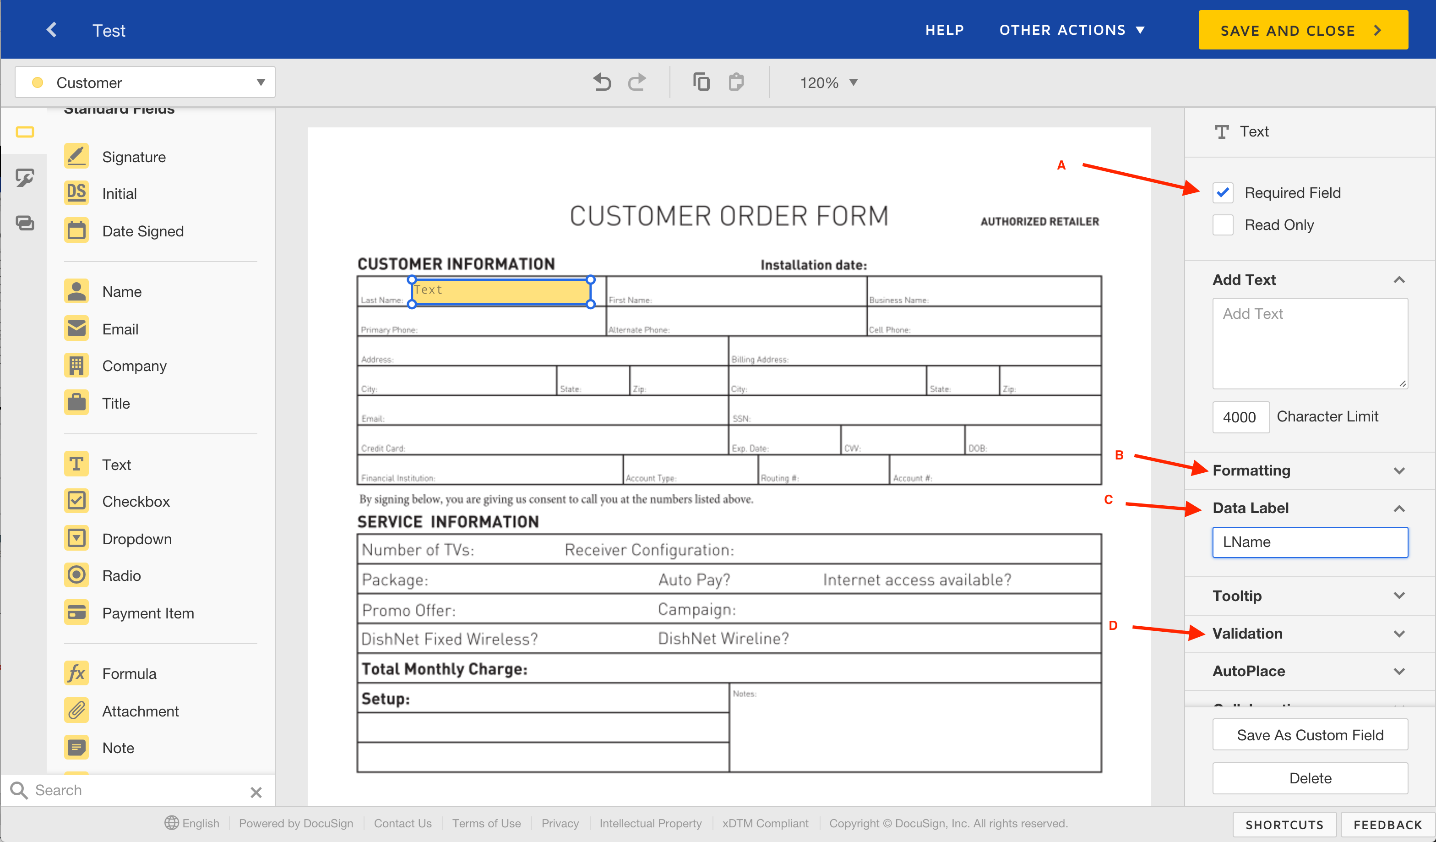Expand the Validation section
This screenshot has height=842, width=1436.
click(1399, 634)
